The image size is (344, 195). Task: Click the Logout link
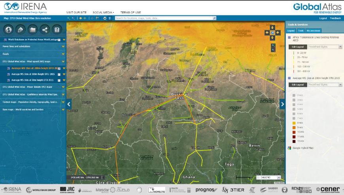click(x=323, y=18)
